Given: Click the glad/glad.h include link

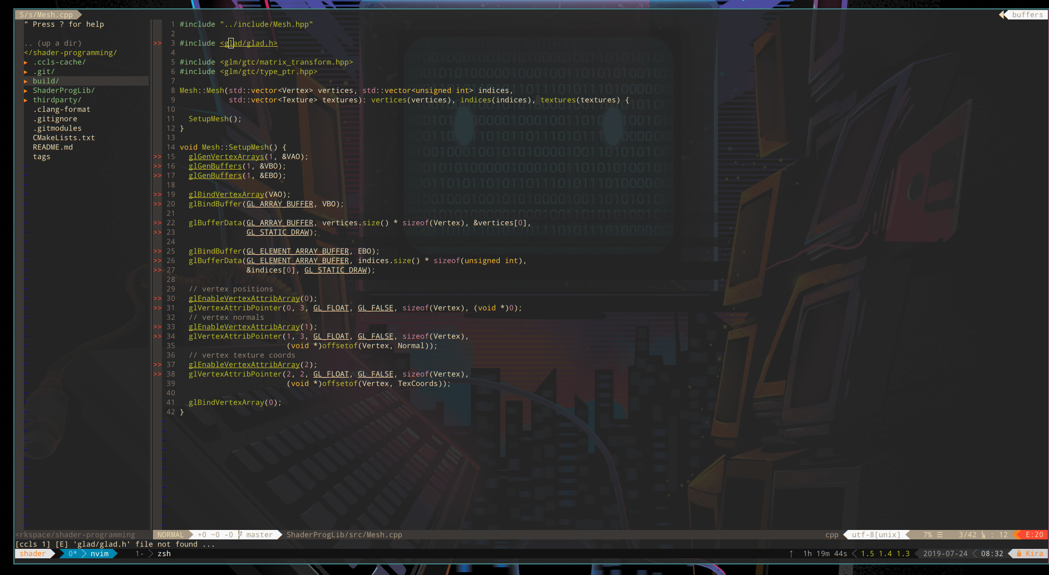Looking at the screenshot, I should pos(249,43).
